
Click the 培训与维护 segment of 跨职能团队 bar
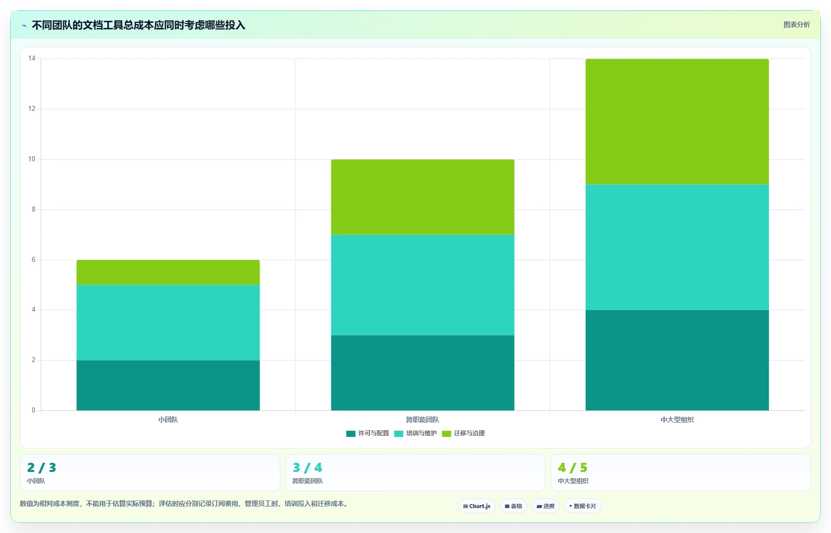click(x=422, y=285)
